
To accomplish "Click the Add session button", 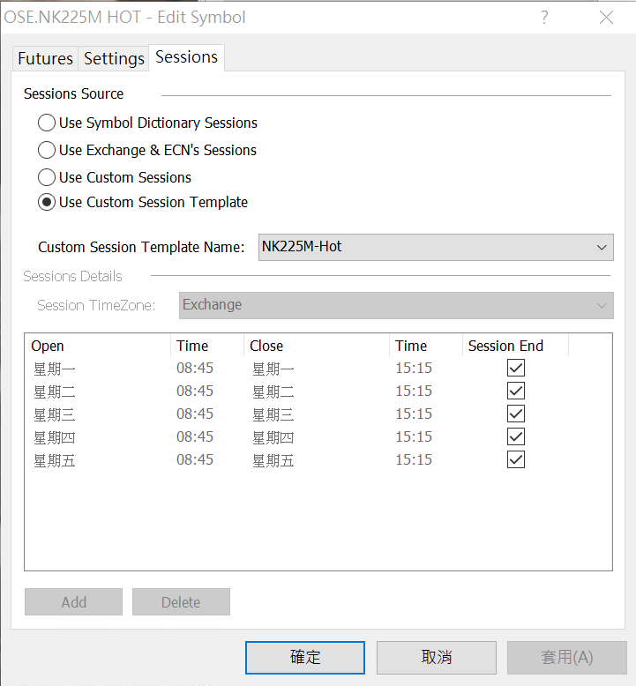I will tap(74, 602).
